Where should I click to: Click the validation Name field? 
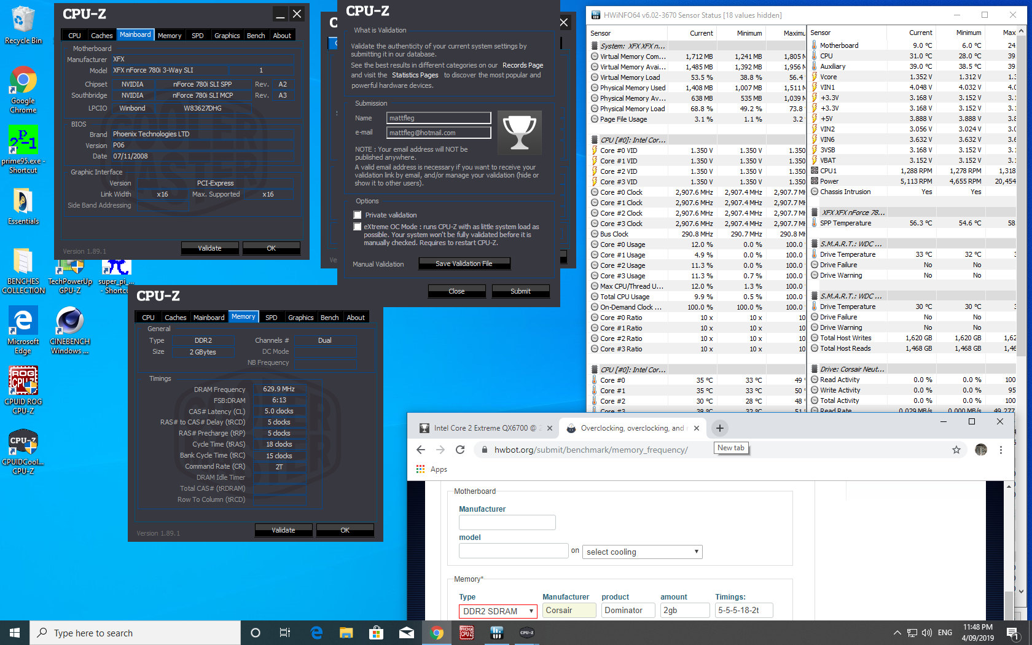[x=439, y=118]
